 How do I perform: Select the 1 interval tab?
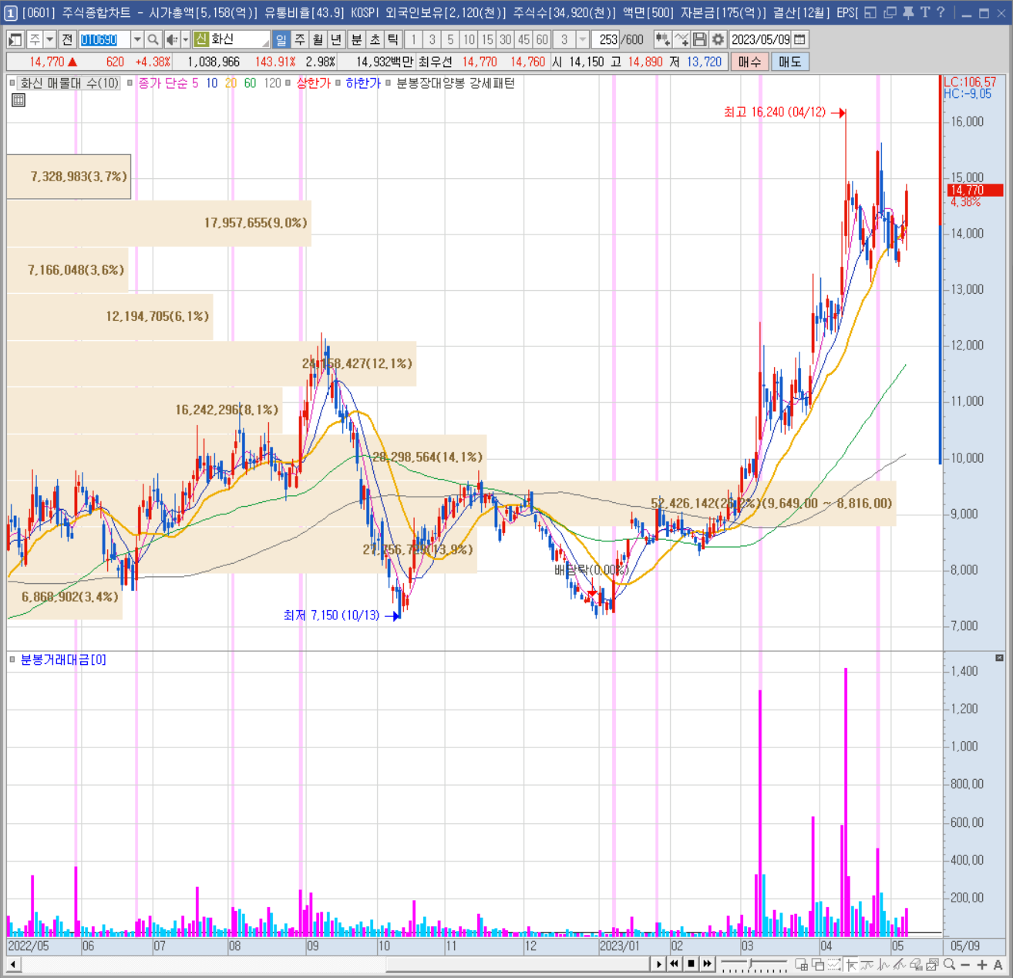[414, 39]
